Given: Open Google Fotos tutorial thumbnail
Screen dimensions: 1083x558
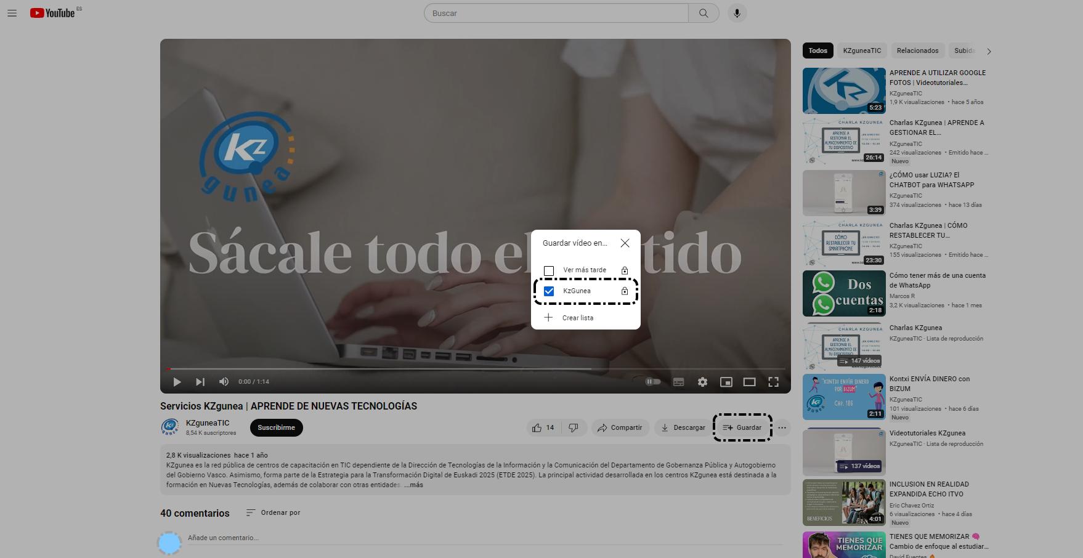Looking at the screenshot, I should pos(844,91).
